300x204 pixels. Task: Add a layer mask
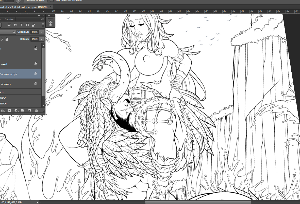[x=9, y=110]
